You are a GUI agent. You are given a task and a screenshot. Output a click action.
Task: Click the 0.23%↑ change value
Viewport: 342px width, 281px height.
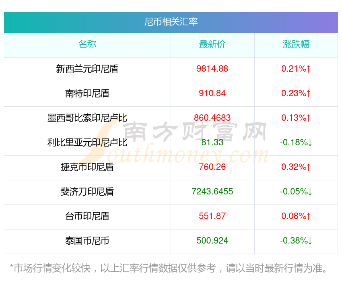pos(296,93)
